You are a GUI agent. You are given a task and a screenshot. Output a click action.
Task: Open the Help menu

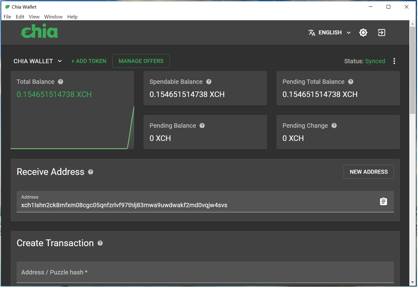[x=72, y=17]
